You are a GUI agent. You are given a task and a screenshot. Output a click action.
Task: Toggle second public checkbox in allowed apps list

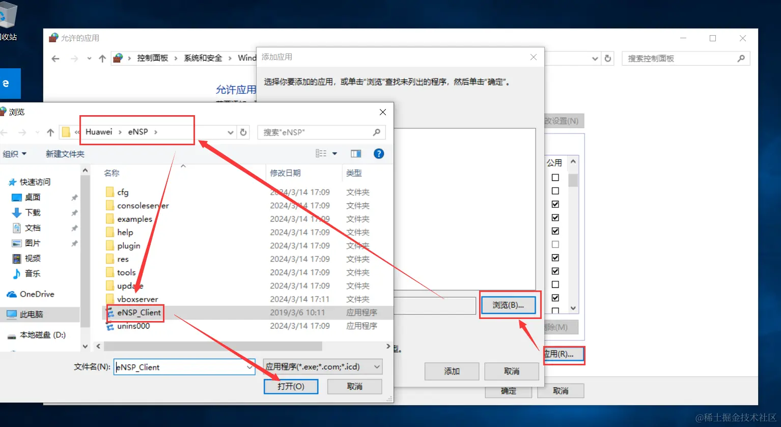[x=555, y=191]
